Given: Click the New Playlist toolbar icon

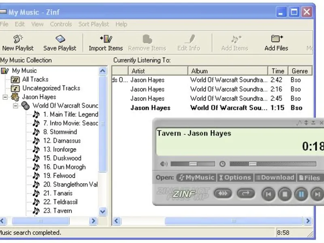Looking at the screenshot, I should click(x=18, y=38).
